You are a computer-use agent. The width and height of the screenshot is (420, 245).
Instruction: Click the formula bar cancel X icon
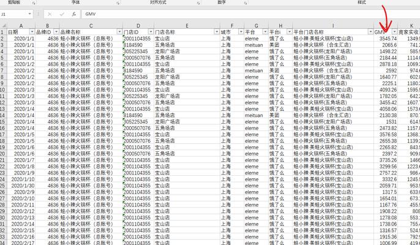50,14
